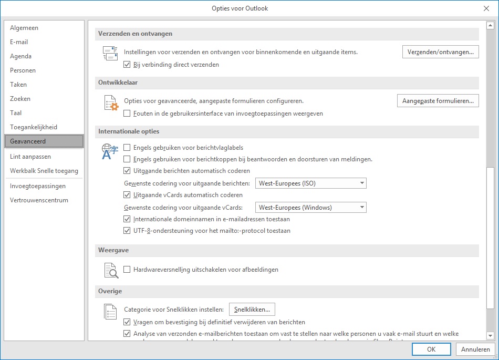Image resolution: width=499 pixels, height=360 pixels.
Task: Click the send and receive envelopes icon
Action: (110, 53)
